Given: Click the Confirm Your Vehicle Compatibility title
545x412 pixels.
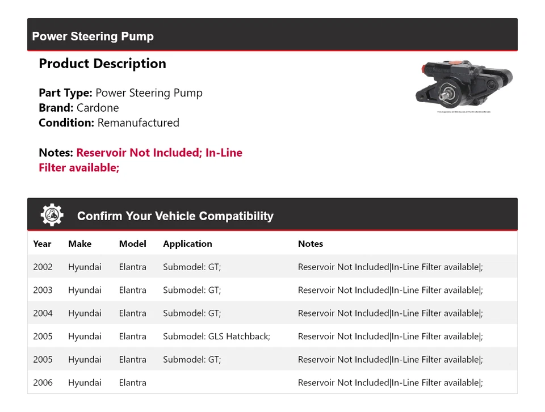Looking at the screenshot, I should coord(175,216).
